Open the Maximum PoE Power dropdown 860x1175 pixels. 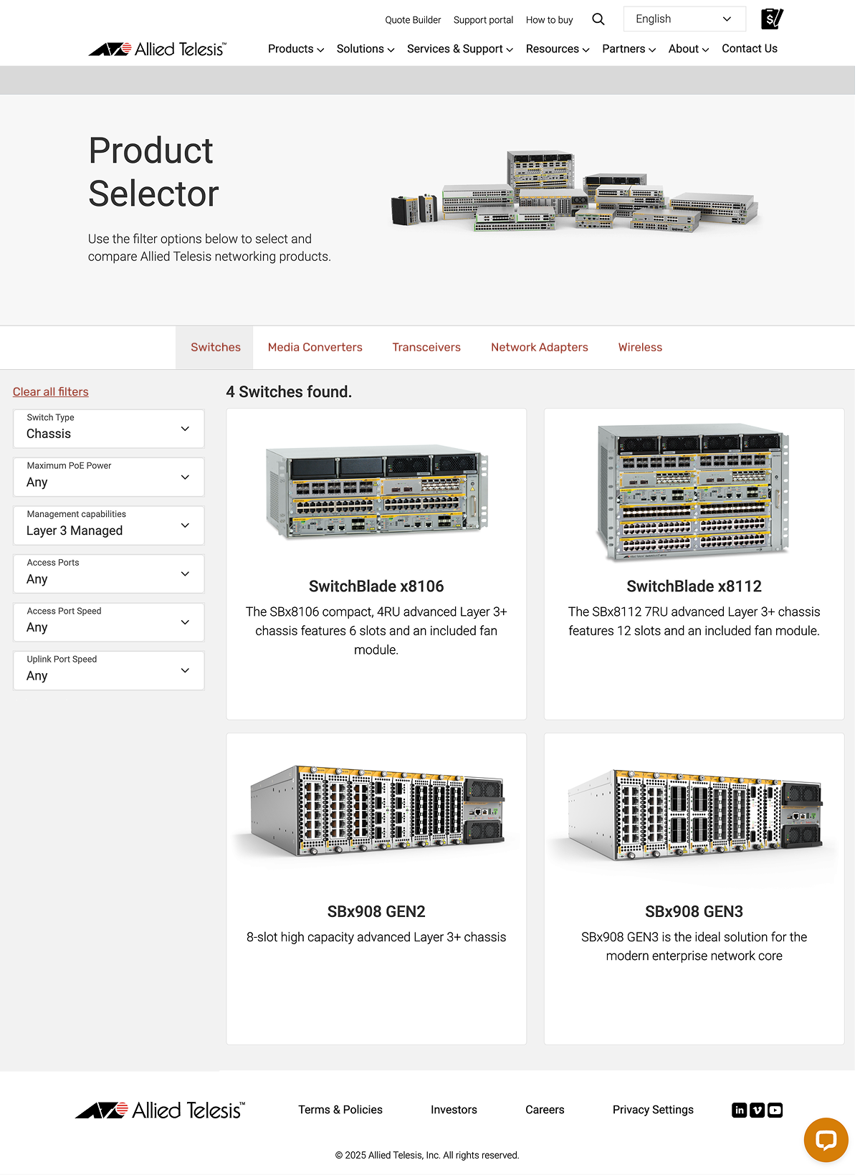pos(109,477)
